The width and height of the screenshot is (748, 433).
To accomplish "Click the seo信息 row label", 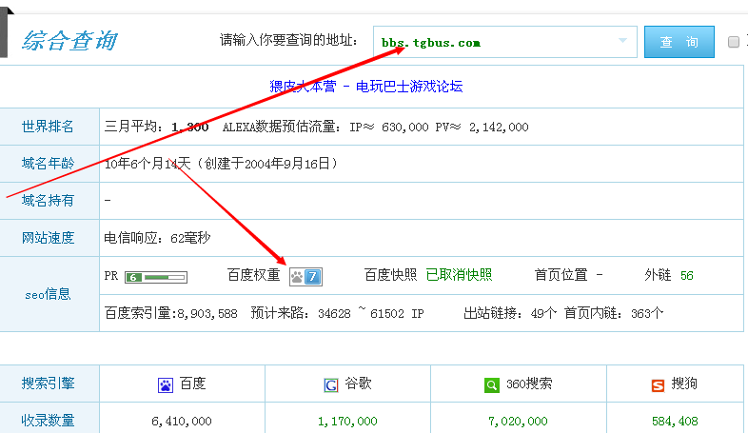I will [48, 294].
